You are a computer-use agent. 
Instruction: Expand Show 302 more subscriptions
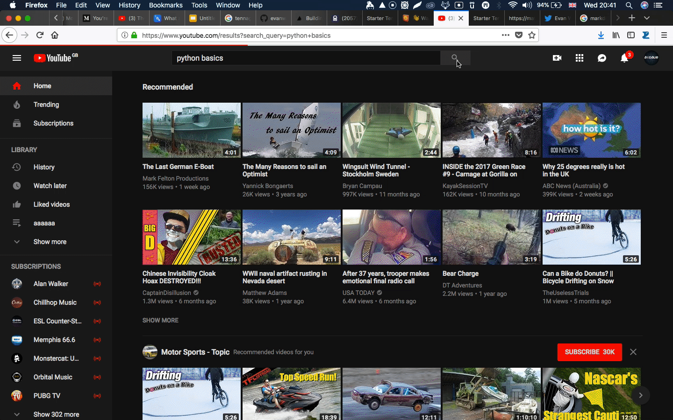point(56,414)
